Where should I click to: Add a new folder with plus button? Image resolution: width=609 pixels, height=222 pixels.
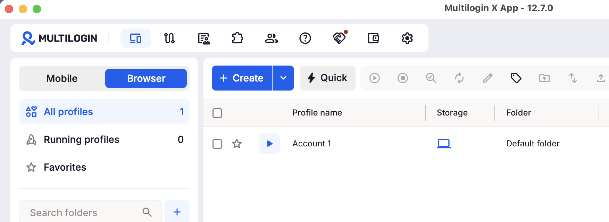click(x=177, y=212)
